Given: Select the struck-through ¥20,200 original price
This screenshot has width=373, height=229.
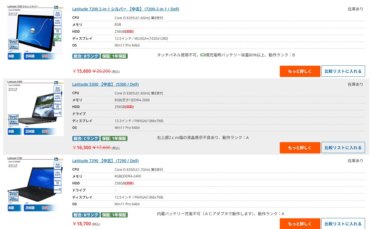Looking at the screenshot, I should 101,71.
